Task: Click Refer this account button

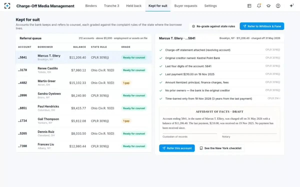Action: tap(177, 148)
